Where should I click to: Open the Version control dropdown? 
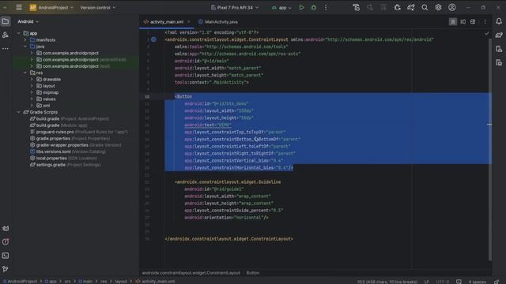(98, 7)
